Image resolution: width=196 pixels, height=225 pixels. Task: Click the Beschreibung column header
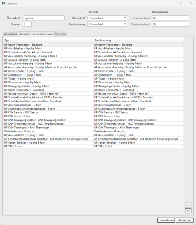coord(138,40)
